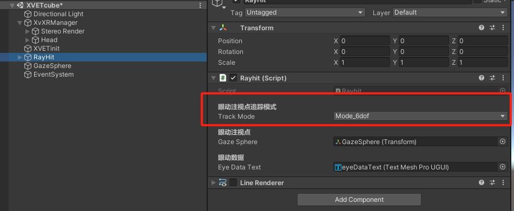The image size is (514, 211).
Task: Edit Rotation Z field
Action: click(483, 52)
